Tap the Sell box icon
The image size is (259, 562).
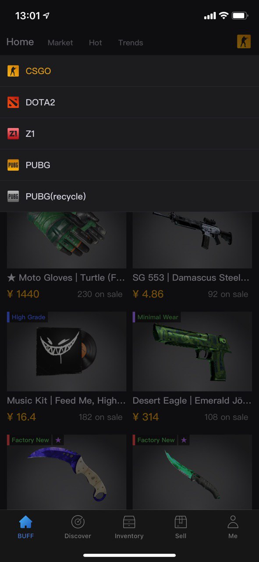[181, 522]
